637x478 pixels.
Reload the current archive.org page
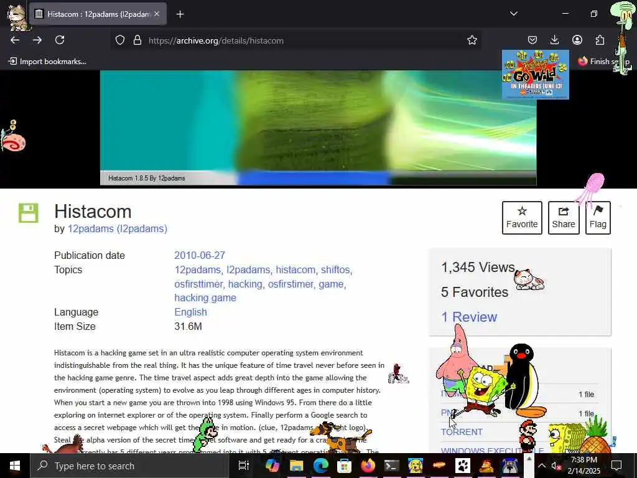60,40
